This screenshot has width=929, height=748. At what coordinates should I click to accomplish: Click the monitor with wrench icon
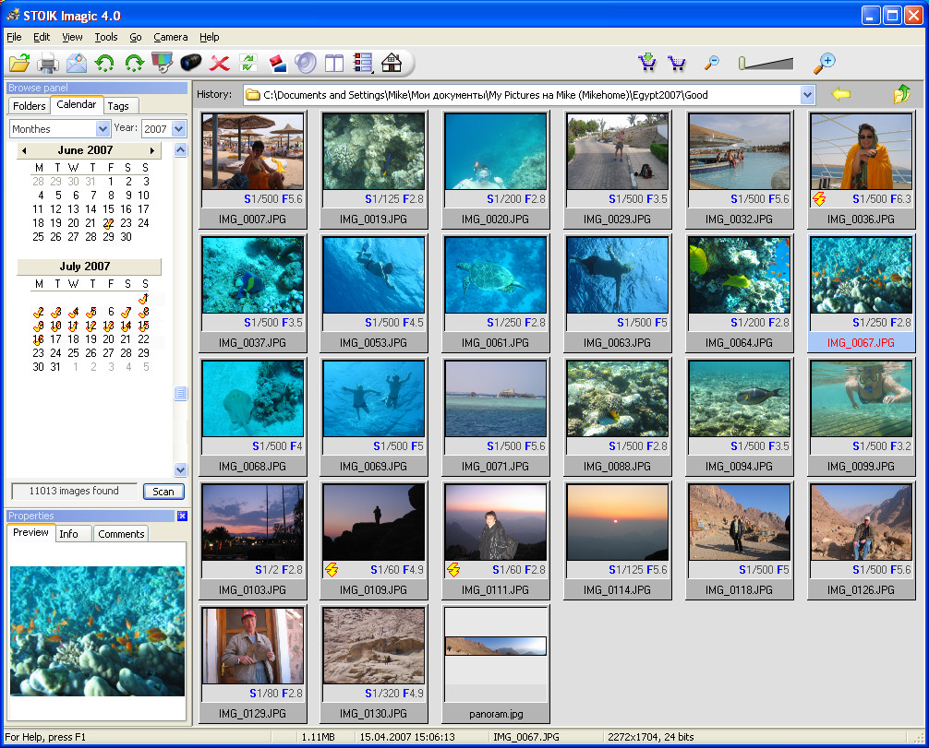(163, 62)
